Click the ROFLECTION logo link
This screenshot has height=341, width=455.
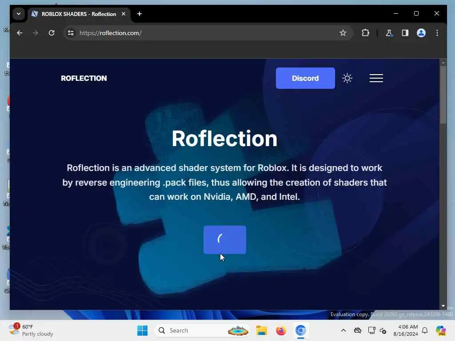84,78
